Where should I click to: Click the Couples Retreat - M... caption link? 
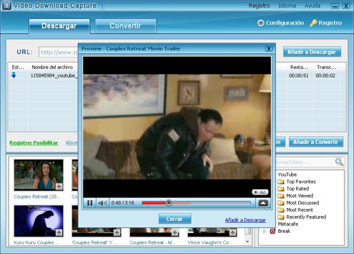(x=152, y=243)
